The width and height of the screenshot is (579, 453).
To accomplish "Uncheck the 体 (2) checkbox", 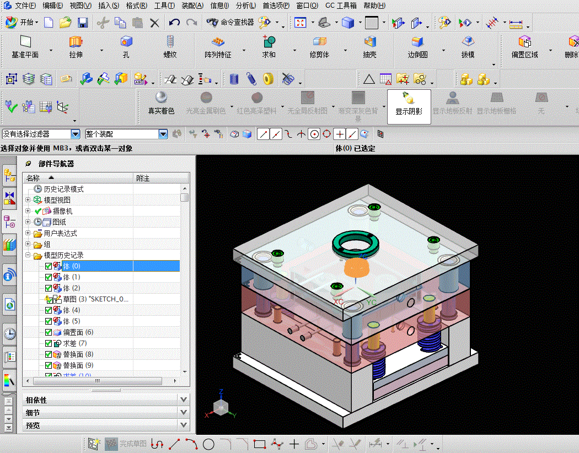I will pos(49,288).
